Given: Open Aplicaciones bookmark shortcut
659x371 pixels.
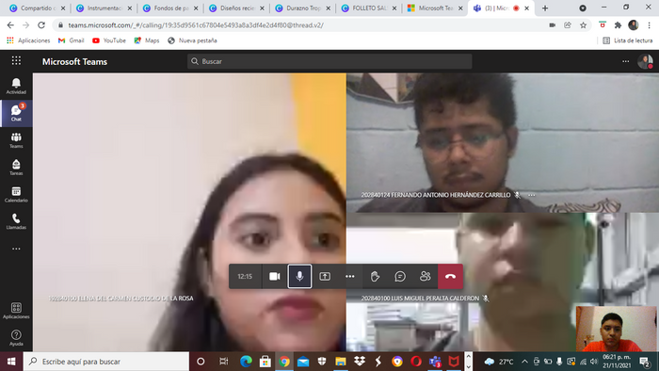Looking at the screenshot, I should [28, 40].
